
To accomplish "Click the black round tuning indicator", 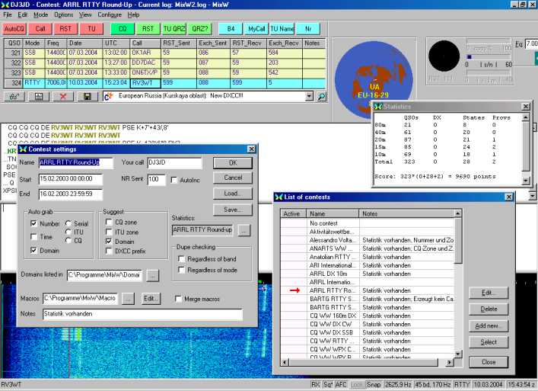I will (x=444, y=56).
